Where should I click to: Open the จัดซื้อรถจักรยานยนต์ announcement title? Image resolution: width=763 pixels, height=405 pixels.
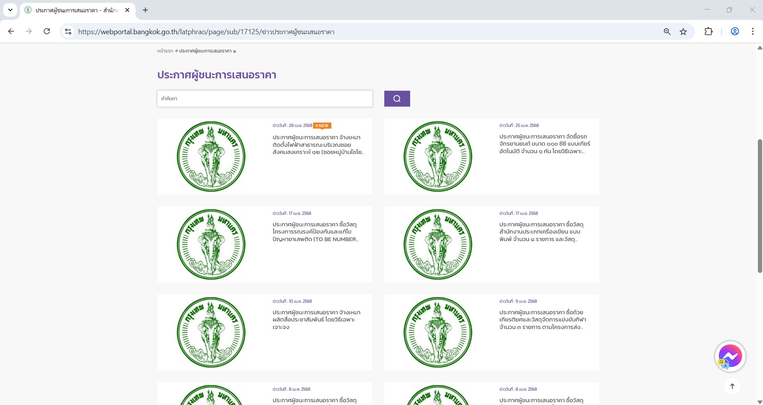pos(545,144)
